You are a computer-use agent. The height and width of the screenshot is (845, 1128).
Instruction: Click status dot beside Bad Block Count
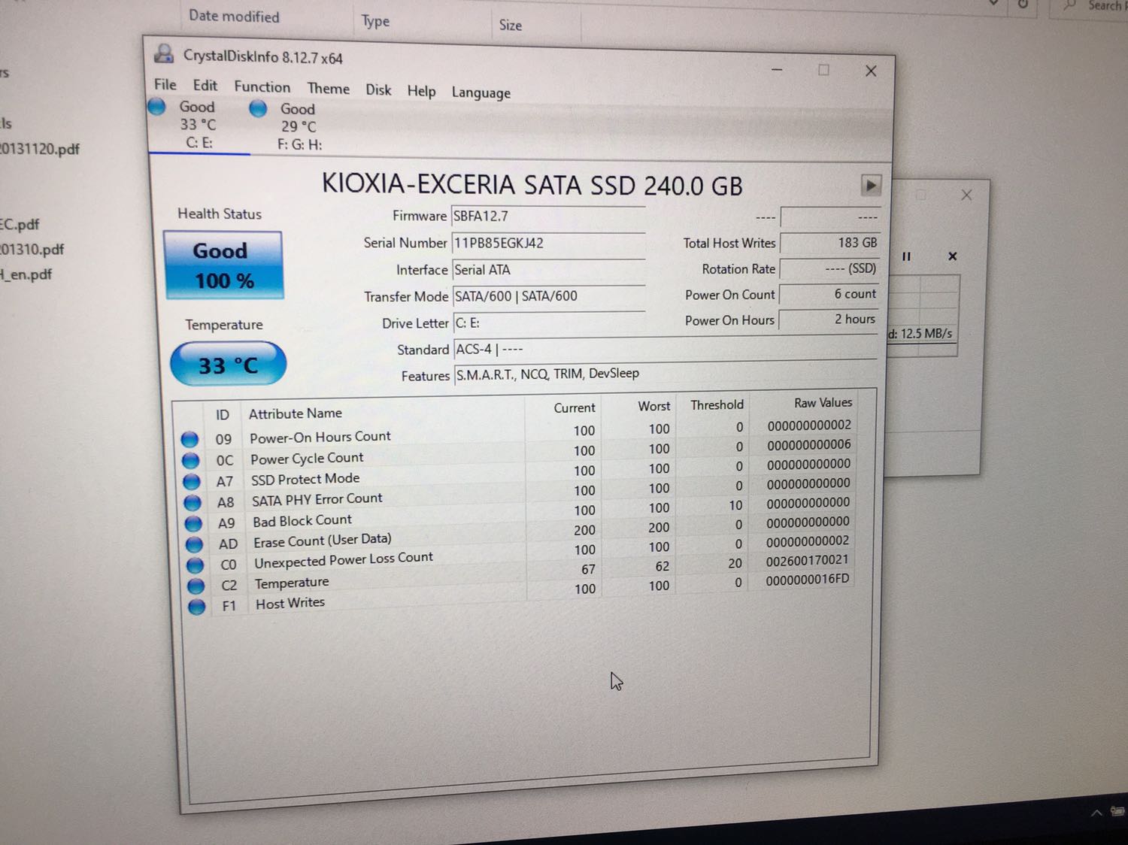point(193,523)
